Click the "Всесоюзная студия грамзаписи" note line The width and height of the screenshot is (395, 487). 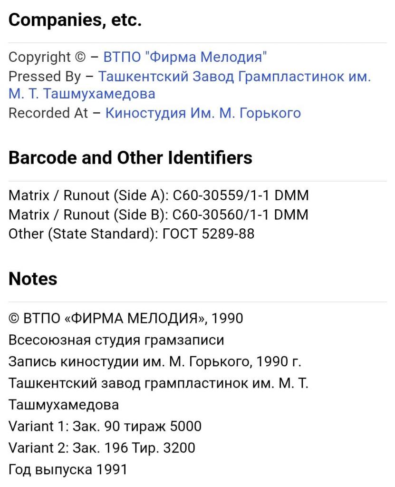116,340
